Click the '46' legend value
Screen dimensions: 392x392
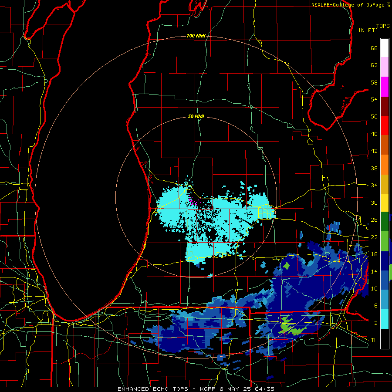[374, 134]
